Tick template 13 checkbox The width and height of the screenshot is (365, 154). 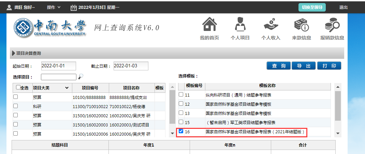[x=181, y=113]
